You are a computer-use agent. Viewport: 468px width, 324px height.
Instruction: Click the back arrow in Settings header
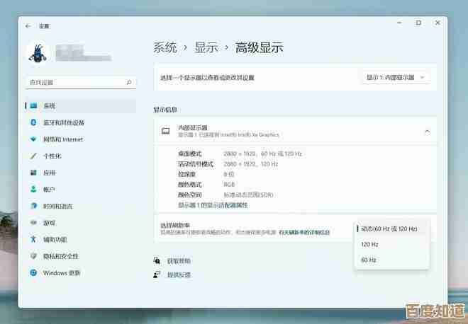coord(28,26)
